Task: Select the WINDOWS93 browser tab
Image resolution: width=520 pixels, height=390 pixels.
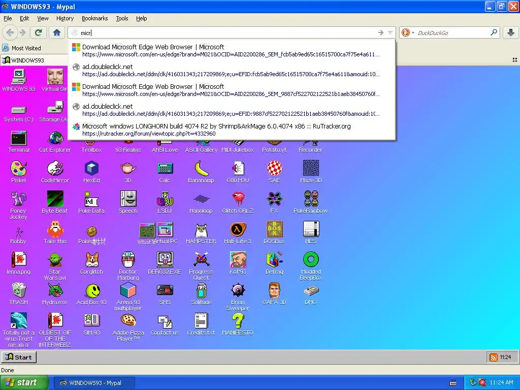Action: (x=33, y=60)
